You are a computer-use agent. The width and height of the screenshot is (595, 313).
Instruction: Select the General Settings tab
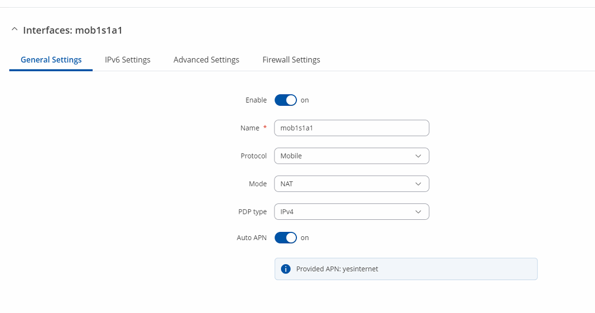point(51,60)
